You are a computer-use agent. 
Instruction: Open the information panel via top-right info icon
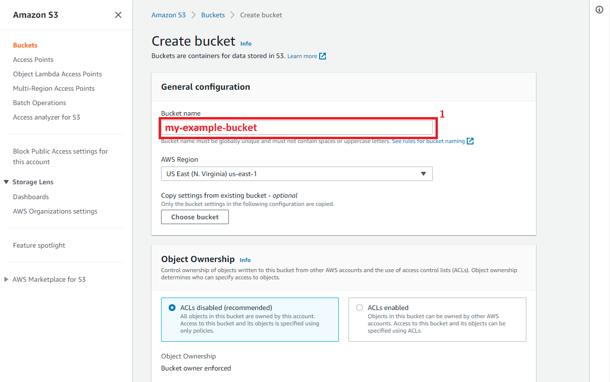pos(599,10)
